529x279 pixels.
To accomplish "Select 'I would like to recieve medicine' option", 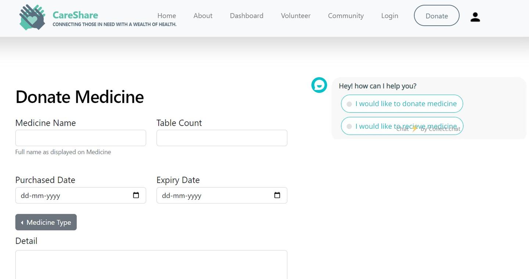I will (402, 126).
